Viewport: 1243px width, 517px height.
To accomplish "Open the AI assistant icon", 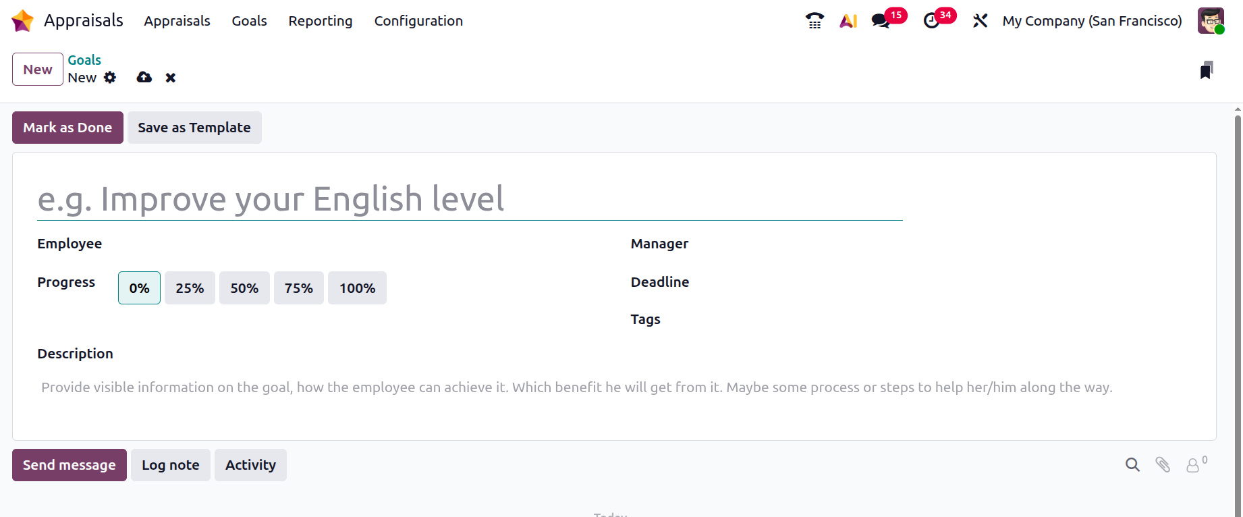I will point(848,21).
